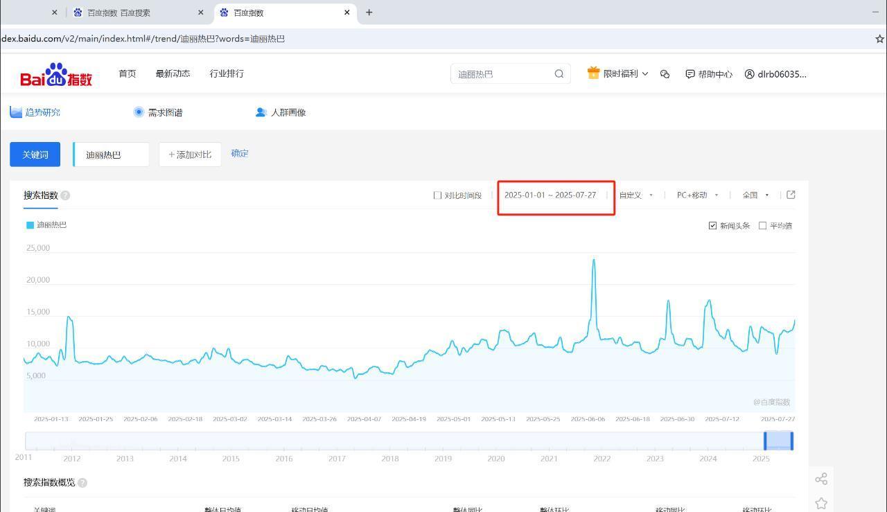
Task: Click the star favorite icon on sidebar
Action: click(821, 503)
